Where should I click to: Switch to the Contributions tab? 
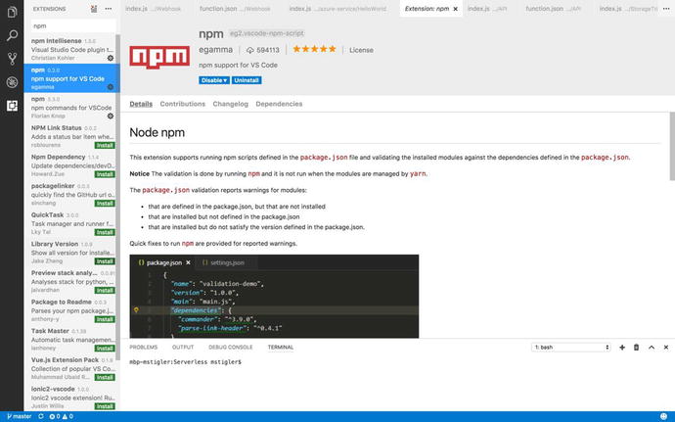click(183, 104)
